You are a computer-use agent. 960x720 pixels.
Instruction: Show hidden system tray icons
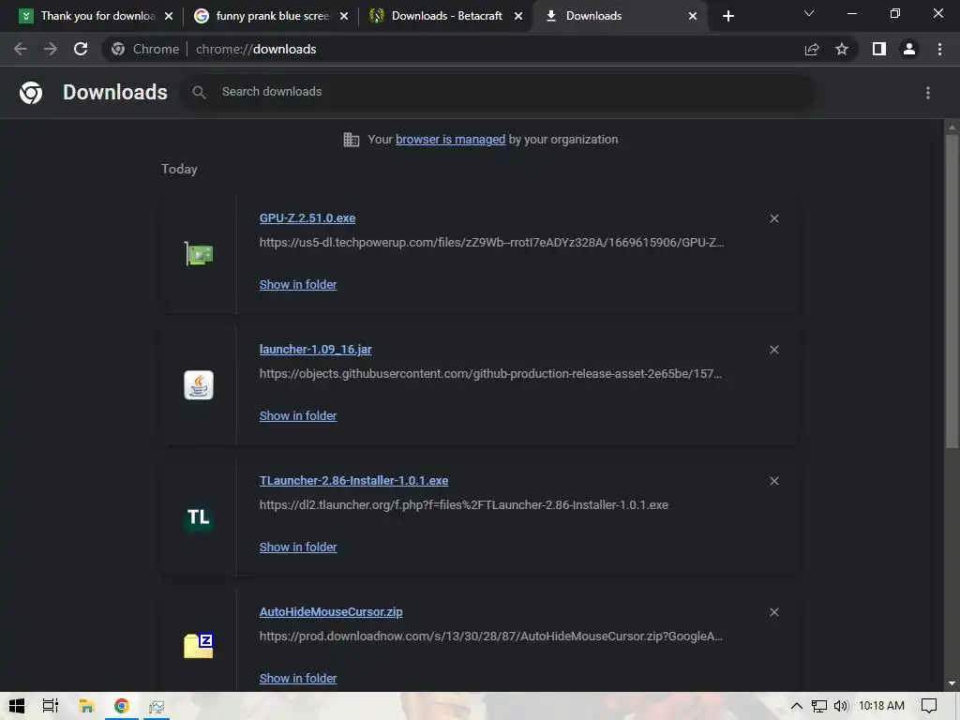click(797, 706)
